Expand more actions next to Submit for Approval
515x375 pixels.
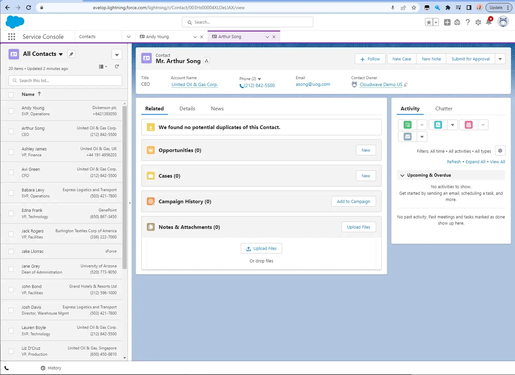500,59
